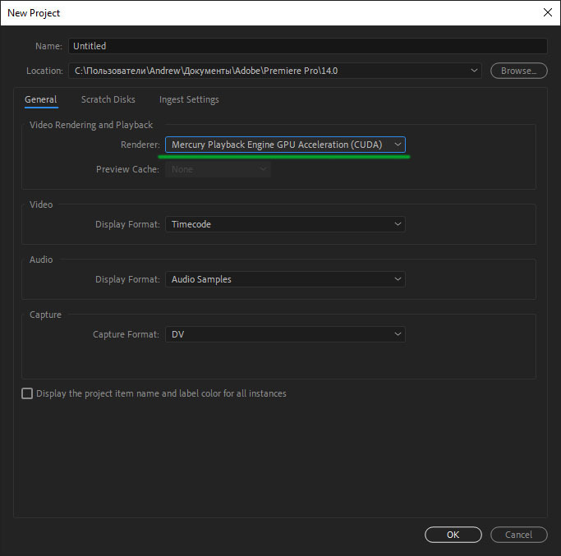The width and height of the screenshot is (561, 556).
Task: Click the arrow on the Timecode dropdown
Action: (x=398, y=224)
